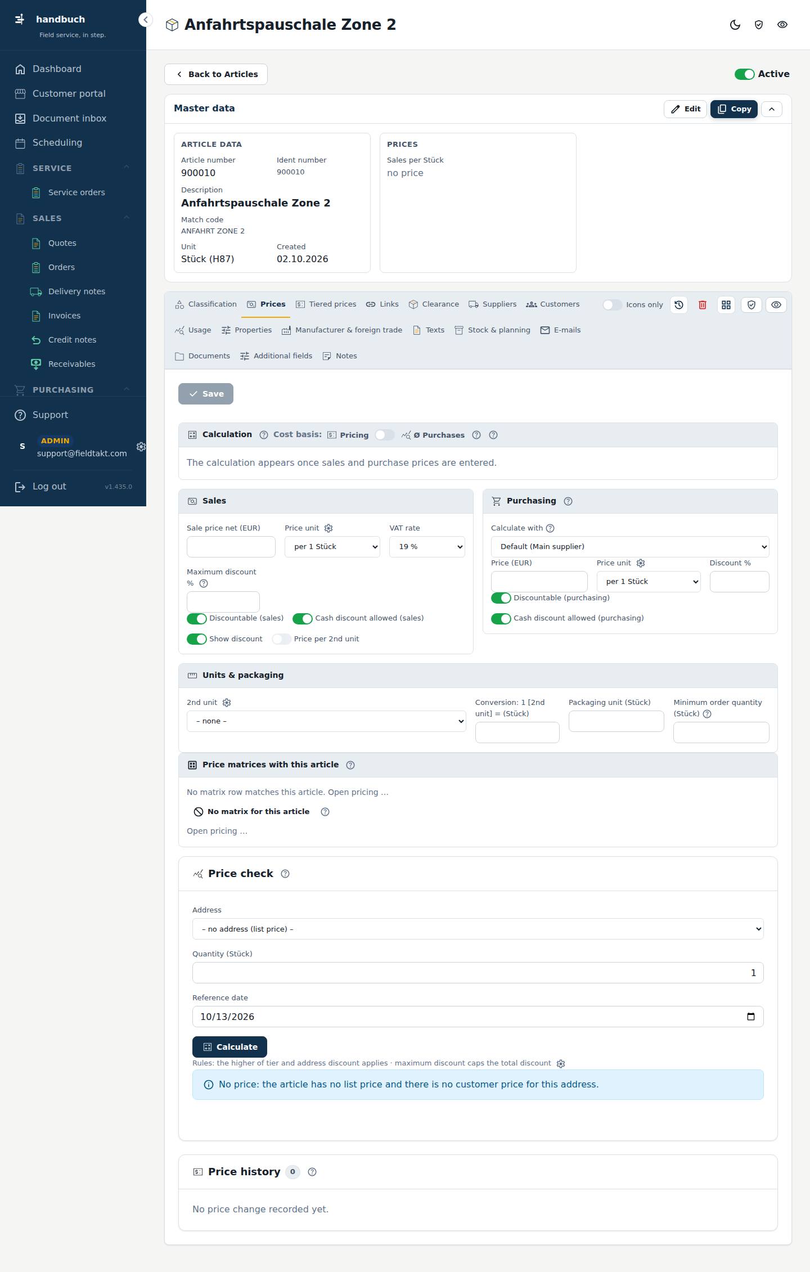Open help icon beside Price matrices heading
Image resolution: width=810 pixels, height=1272 pixels.
pos(350,765)
